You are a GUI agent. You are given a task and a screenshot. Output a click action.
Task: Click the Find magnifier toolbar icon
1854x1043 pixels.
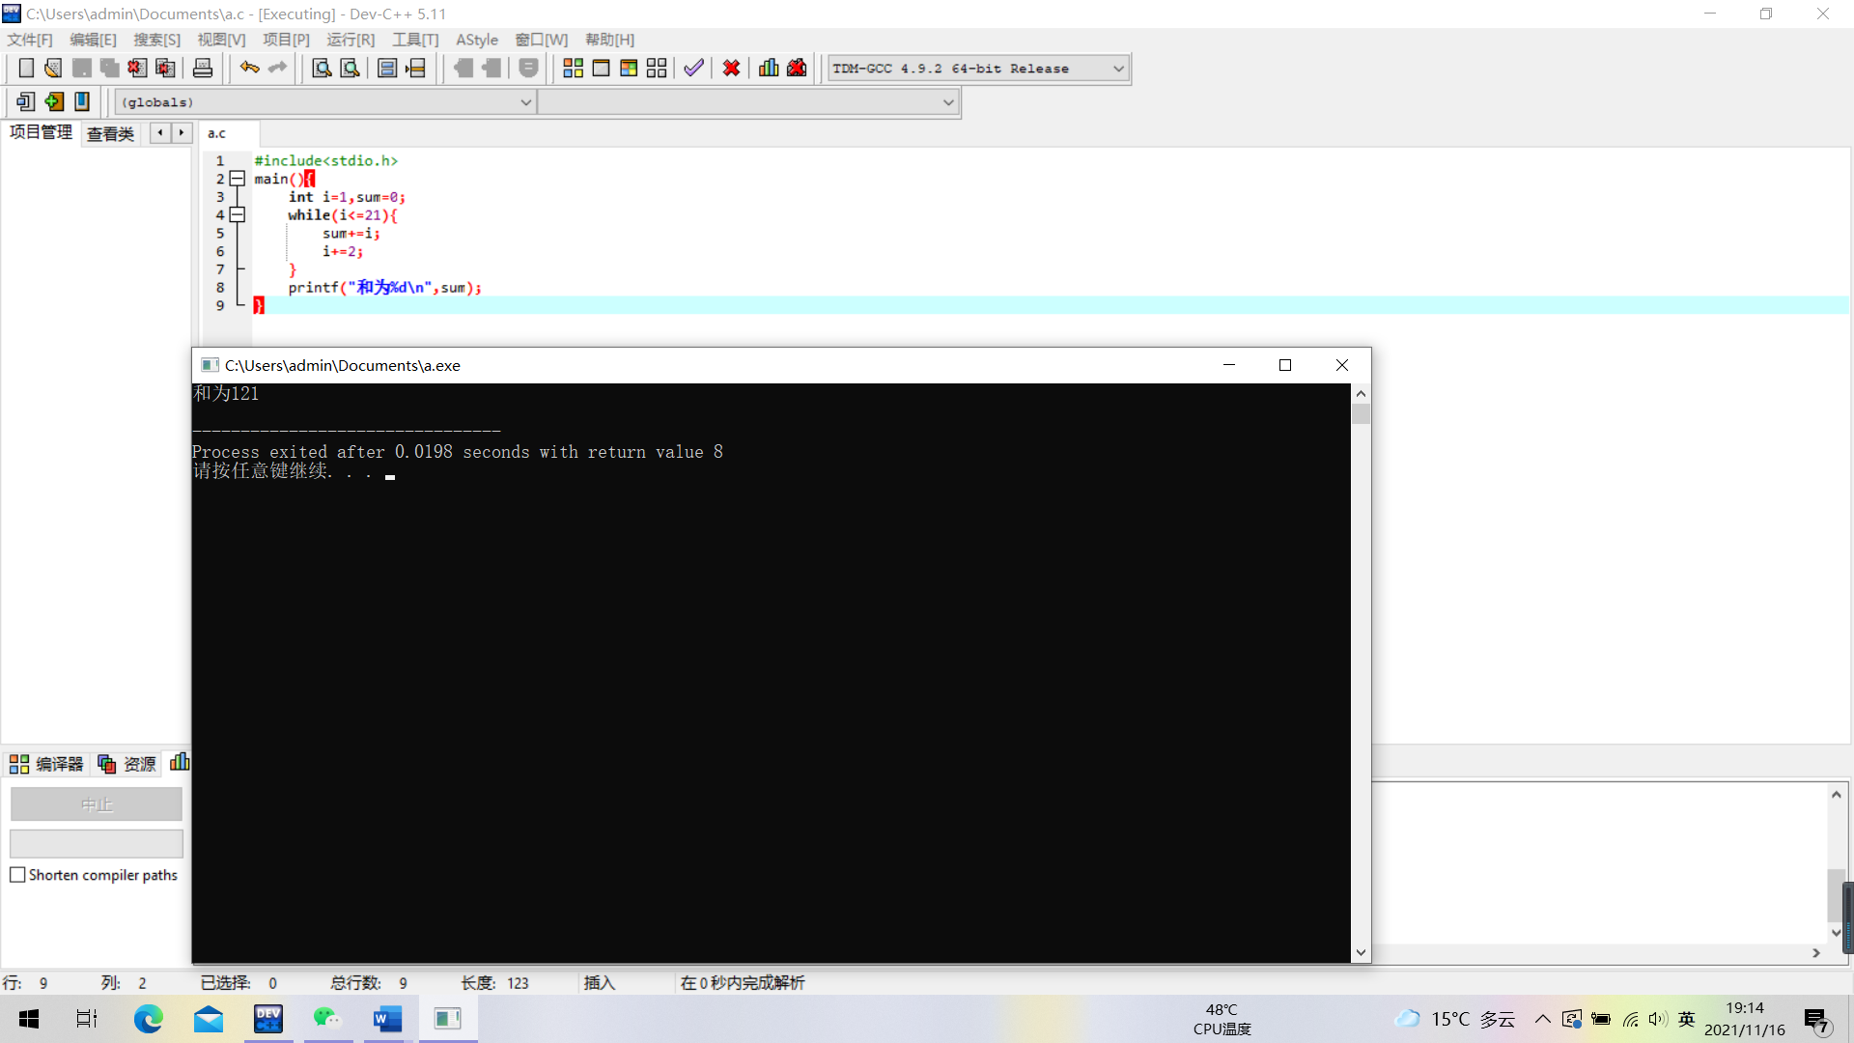322,68
